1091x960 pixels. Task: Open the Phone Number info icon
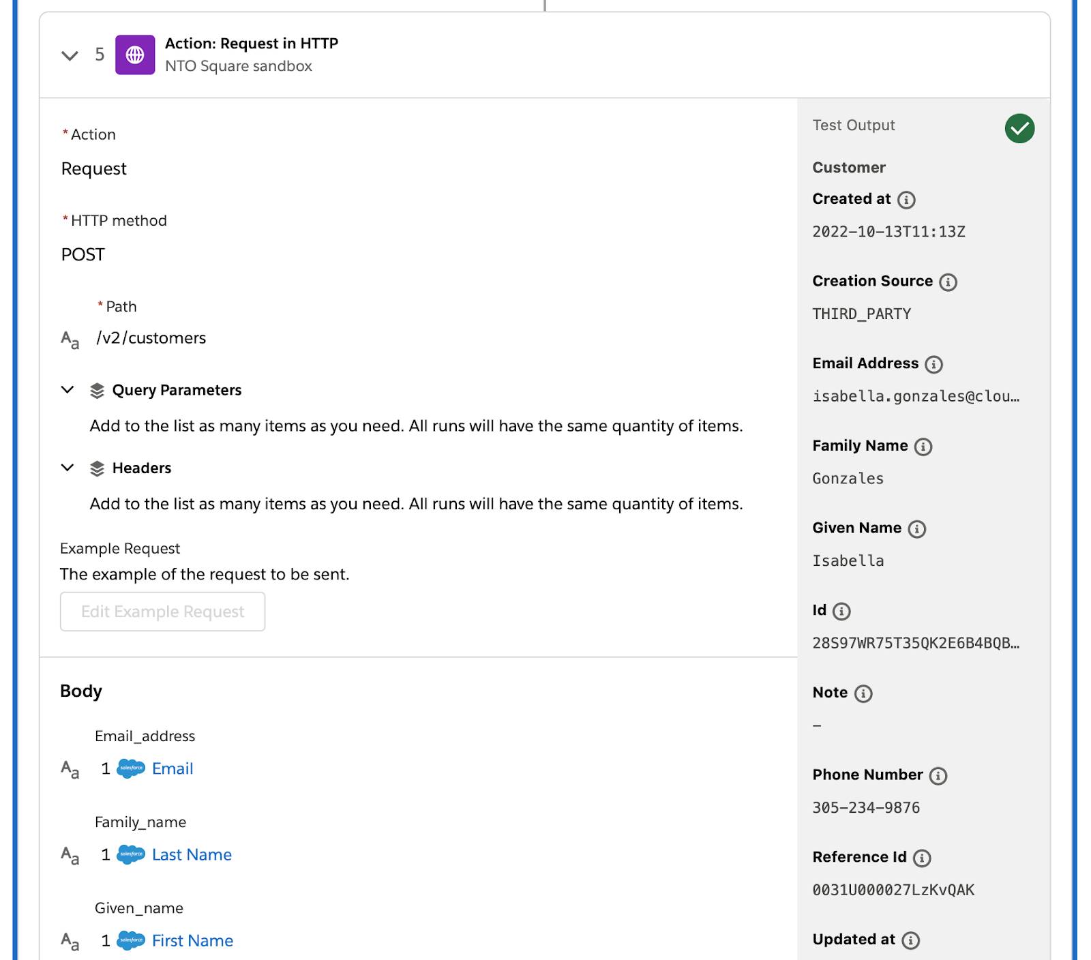(x=938, y=776)
